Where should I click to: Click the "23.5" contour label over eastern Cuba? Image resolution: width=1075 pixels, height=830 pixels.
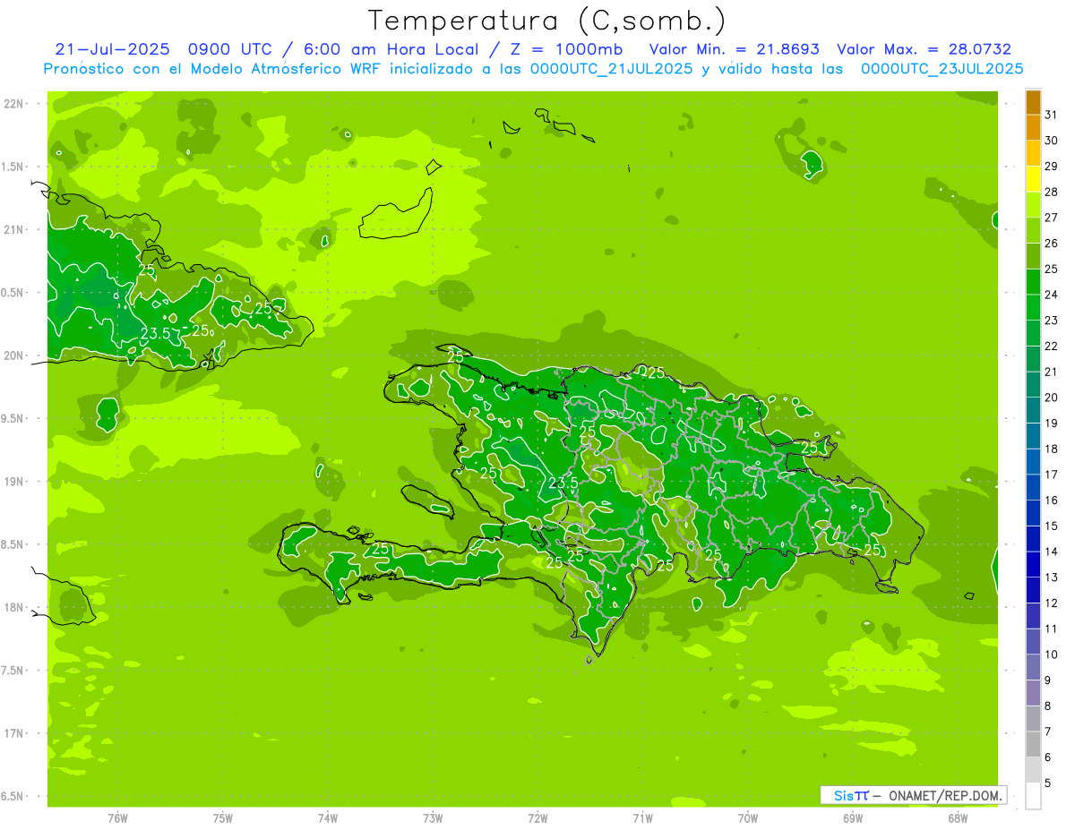click(x=155, y=334)
